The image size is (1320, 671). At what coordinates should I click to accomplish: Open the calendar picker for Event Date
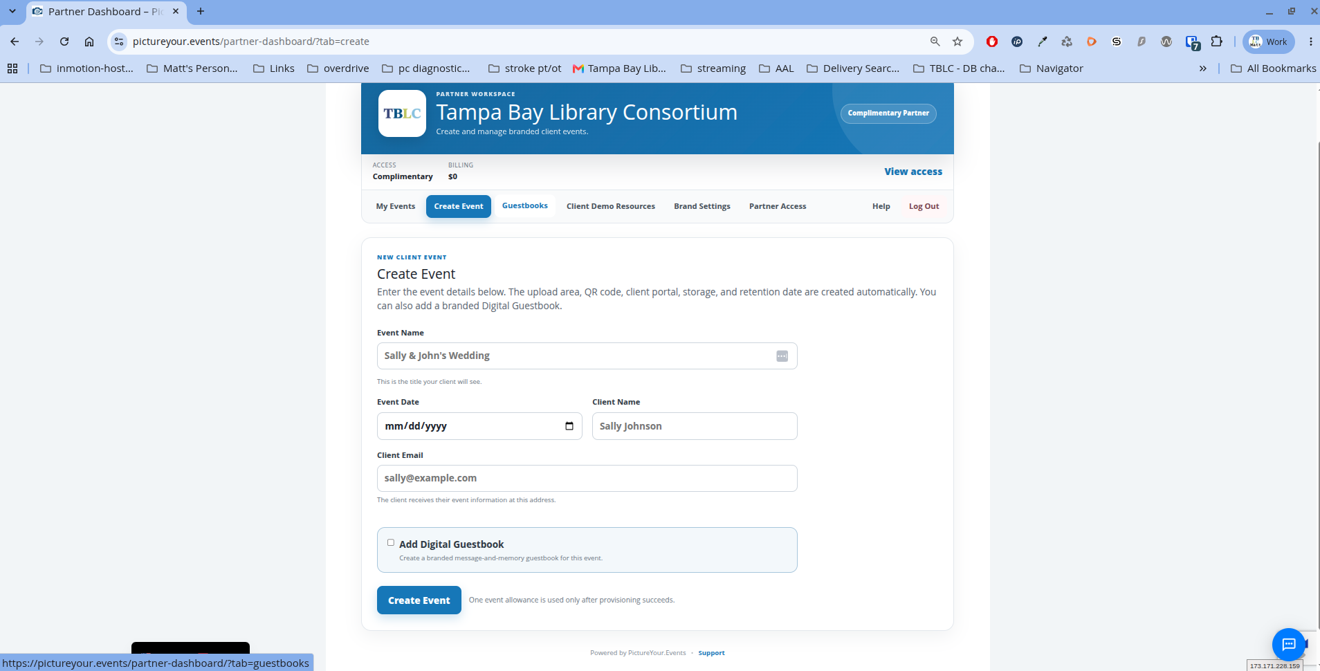[x=569, y=426]
